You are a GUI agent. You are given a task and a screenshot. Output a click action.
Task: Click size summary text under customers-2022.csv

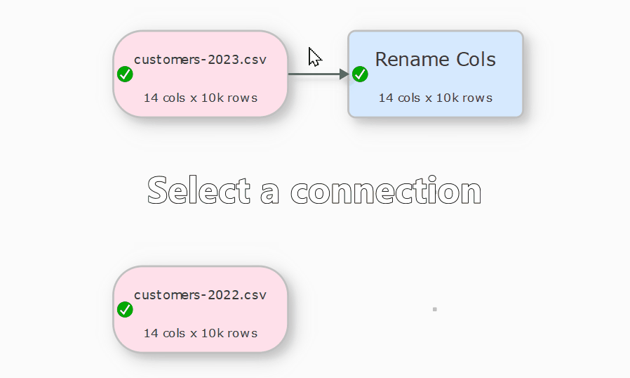point(200,333)
